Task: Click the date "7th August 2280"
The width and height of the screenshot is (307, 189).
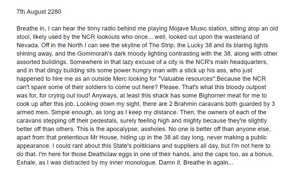Action: click(x=39, y=12)
